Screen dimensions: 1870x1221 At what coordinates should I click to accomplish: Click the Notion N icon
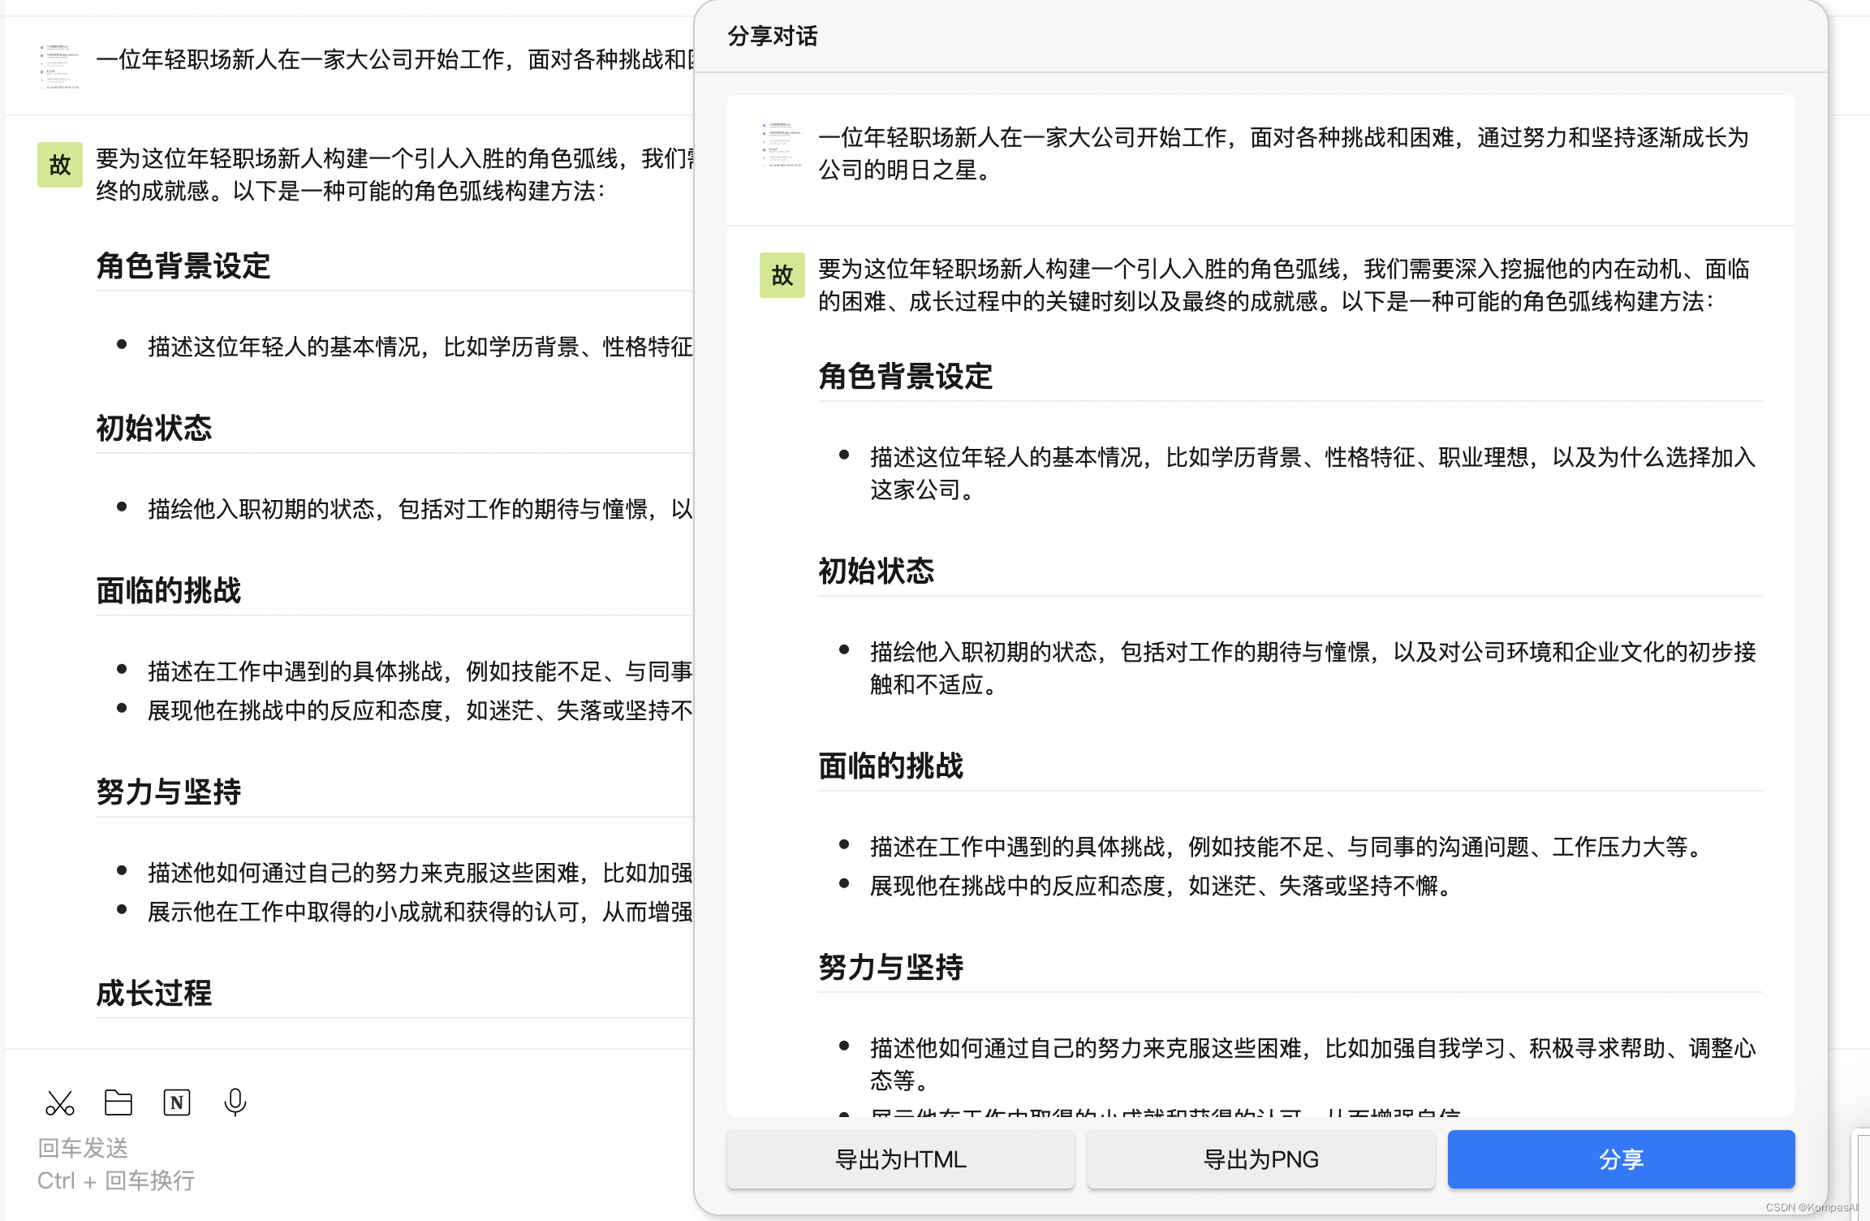(x=177, y=1102)
